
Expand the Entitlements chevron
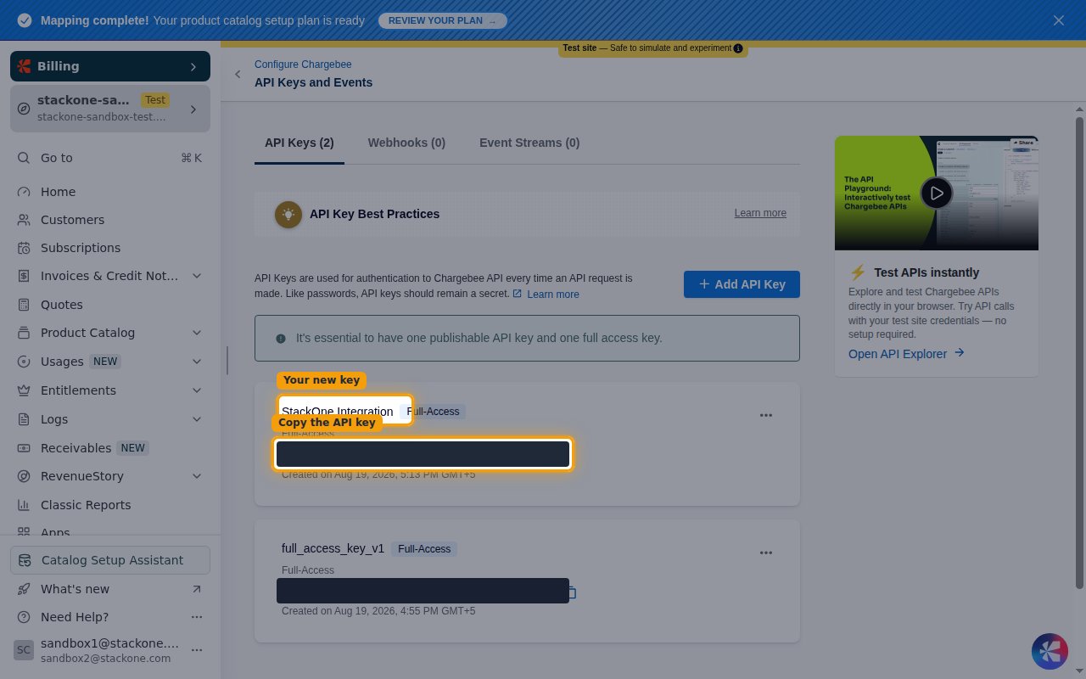[197, 390]
